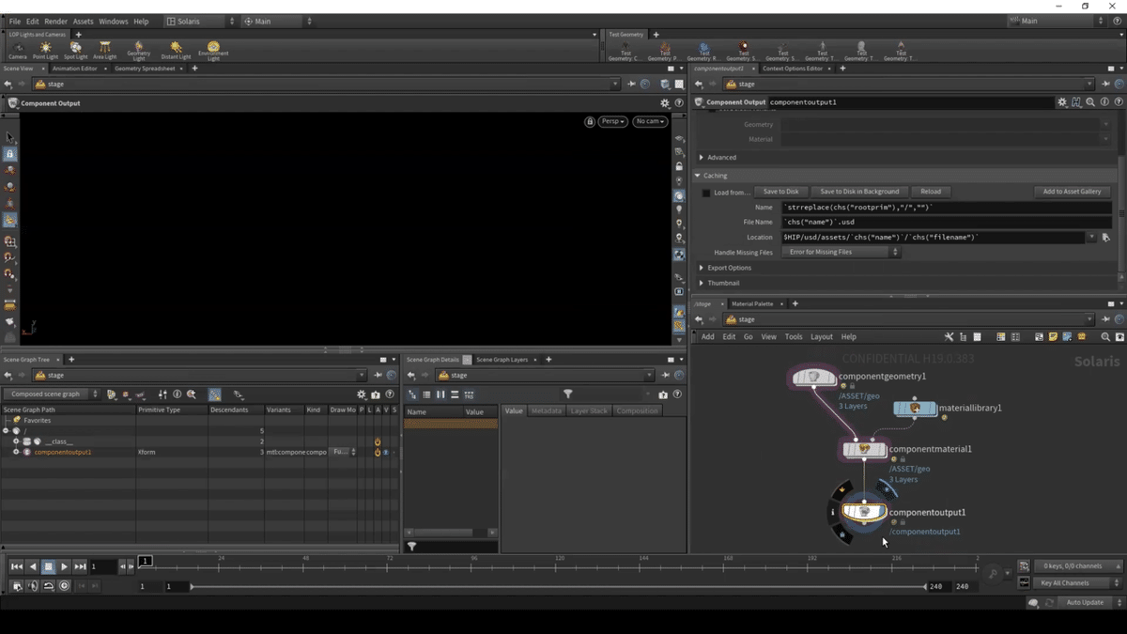Open the parameter pane info icon
The image size is (1127, 634).
tap(1104, 102)
